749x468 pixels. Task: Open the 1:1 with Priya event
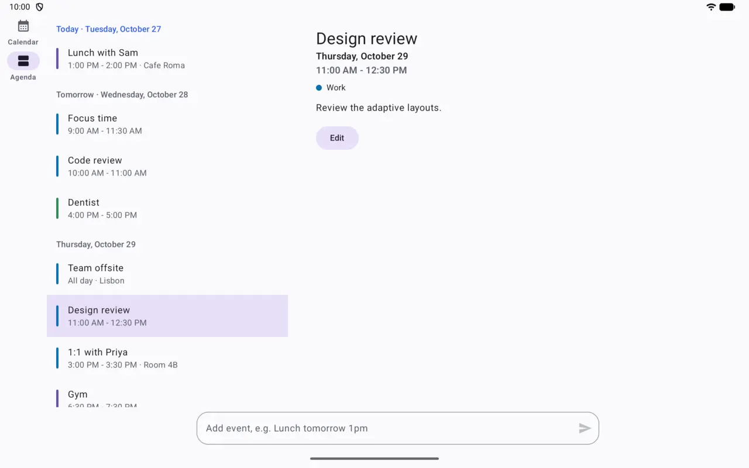[167, 358]
